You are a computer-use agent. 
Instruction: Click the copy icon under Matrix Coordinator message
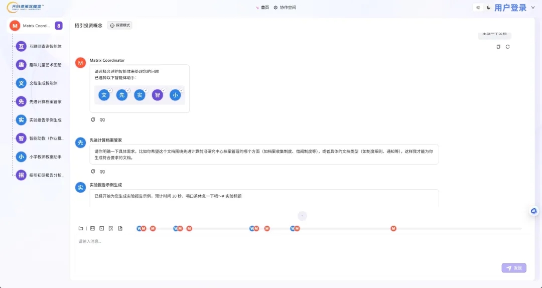click(x=93, y=120)
